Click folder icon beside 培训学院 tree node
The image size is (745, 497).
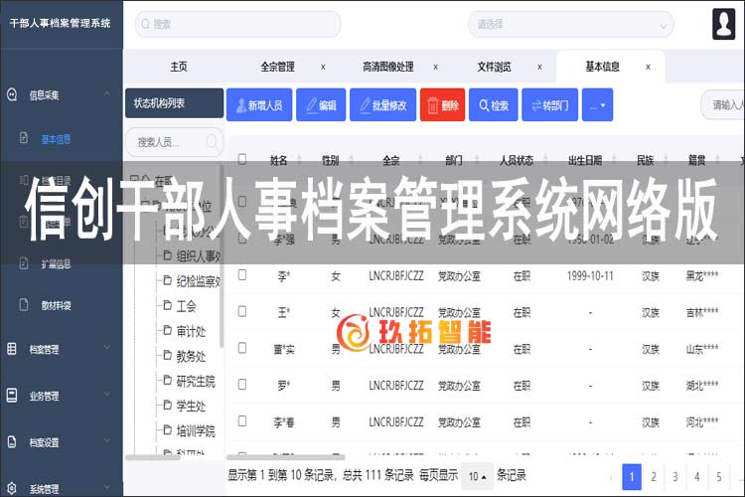click(x=167, y=429)
